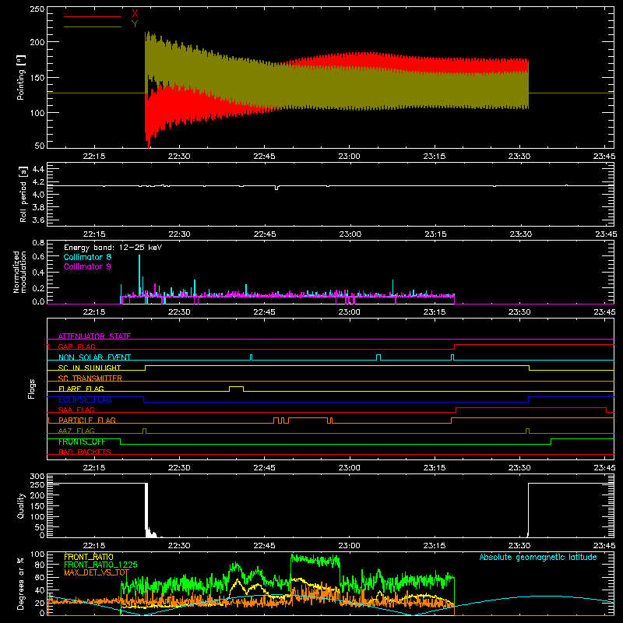Click 'Absolute geomagnetic latitude' label
Image resolution: width=623 pixels, height=623 pixels.
538,557
